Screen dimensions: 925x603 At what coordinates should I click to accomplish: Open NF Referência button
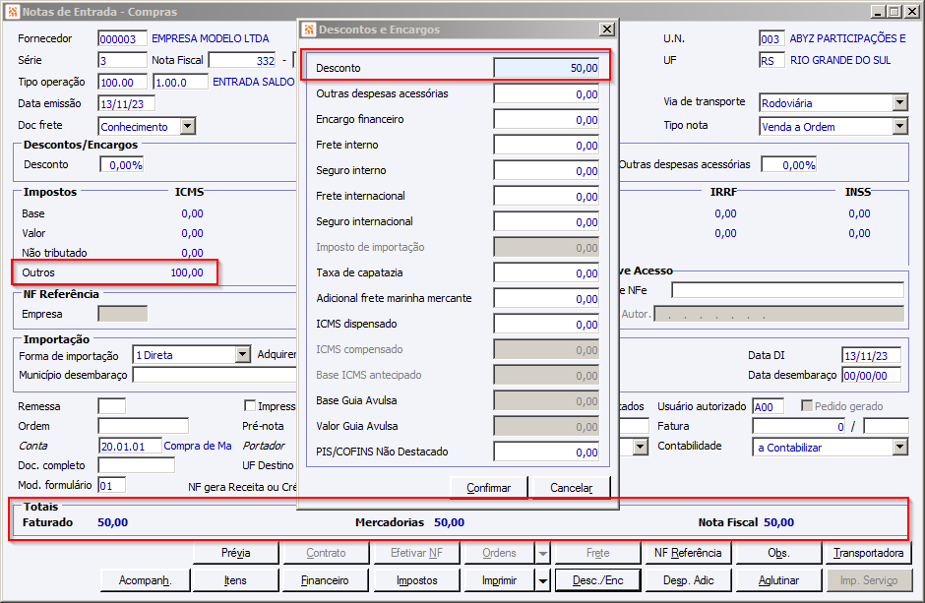pyautogui.click(x=688, y=553)
